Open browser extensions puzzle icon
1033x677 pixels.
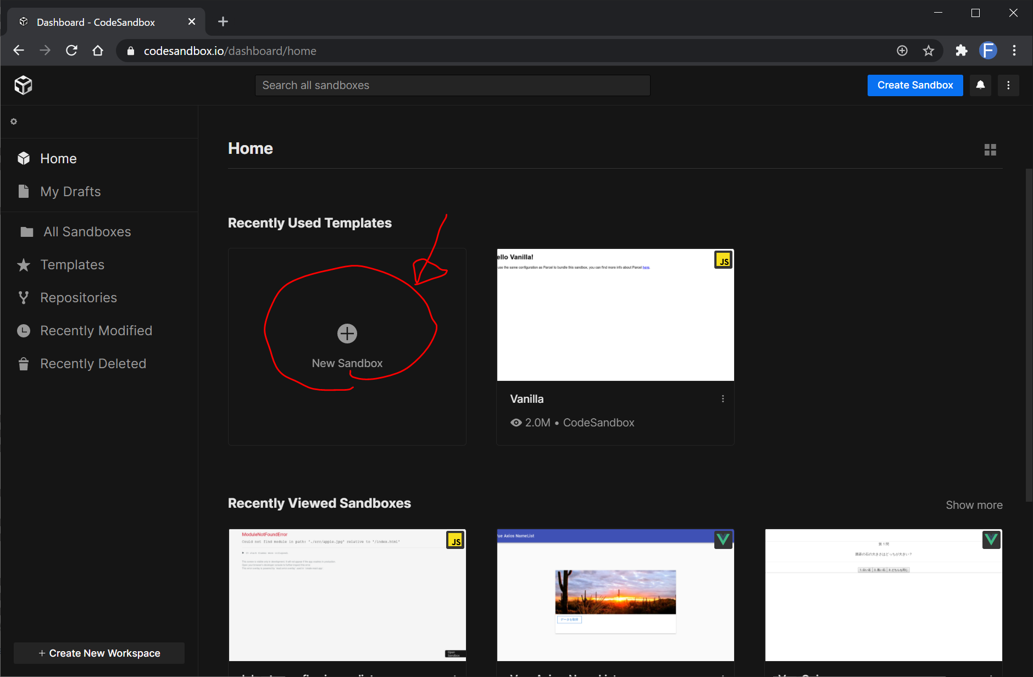tap(961, 51)
